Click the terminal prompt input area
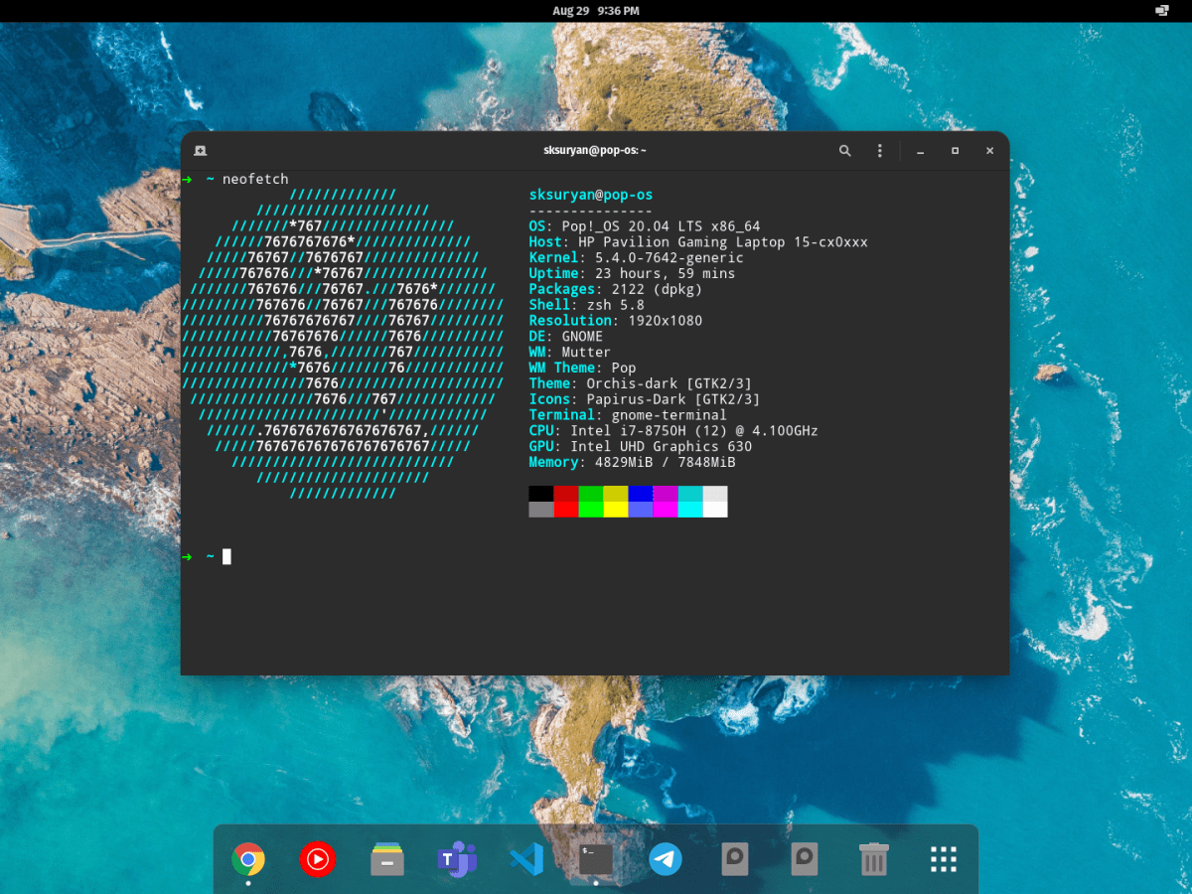Image resolution: width=1192 pixels, height=894 pixels. [225, 556]
